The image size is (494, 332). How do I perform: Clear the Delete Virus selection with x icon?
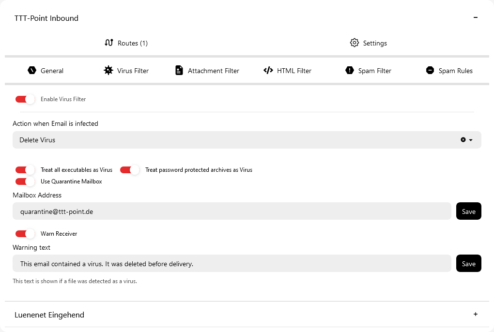coord(463,140)
